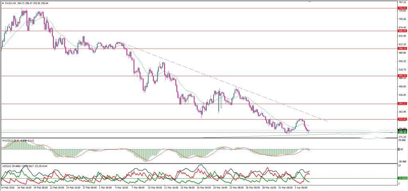Screen dimensions: 408x191
Task: Click the DASH,H4 chart symbol title
Action: pos(11,3)
